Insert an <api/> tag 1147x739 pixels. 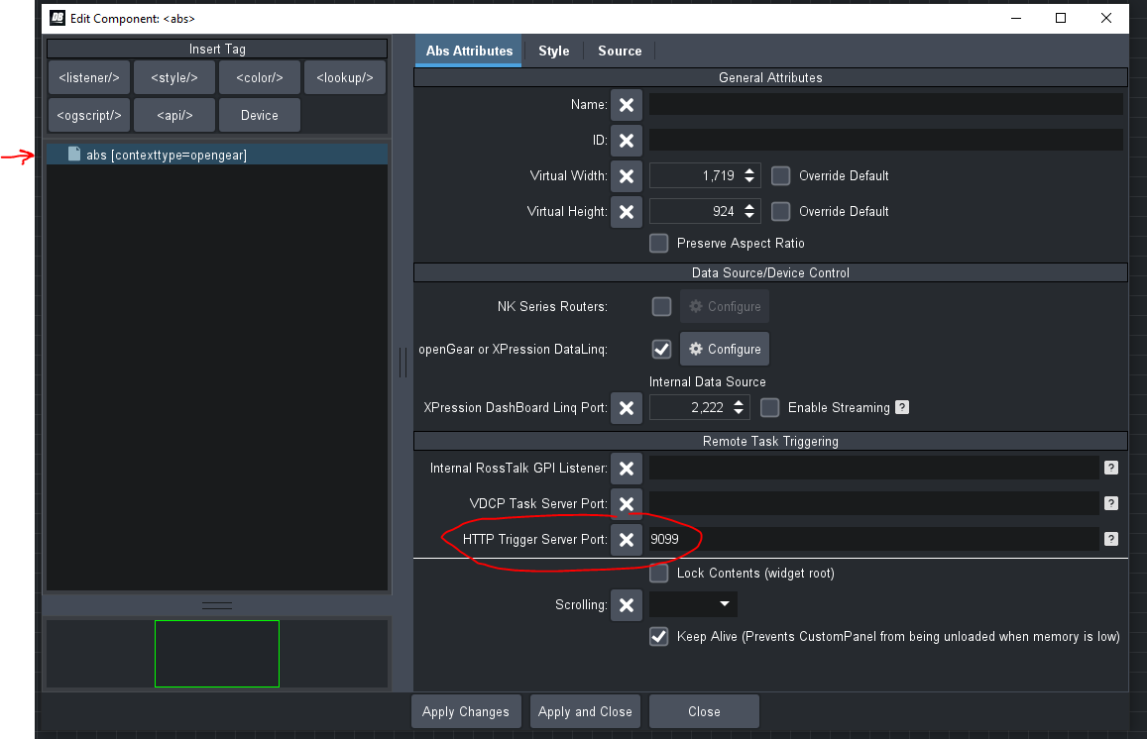(x=174, y=116)
